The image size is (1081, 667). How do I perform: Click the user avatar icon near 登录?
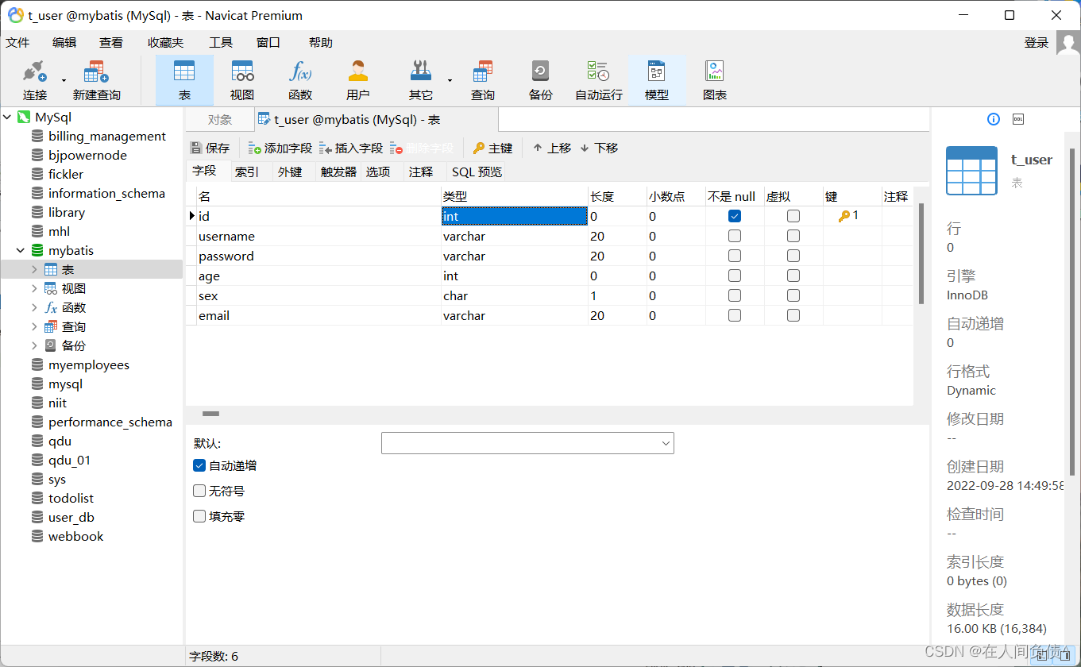coord(1068,43)
